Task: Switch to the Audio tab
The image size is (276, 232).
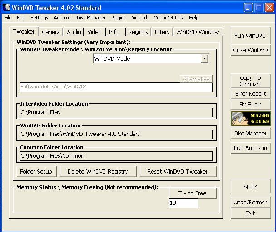Action: click(x=74, y=32)
